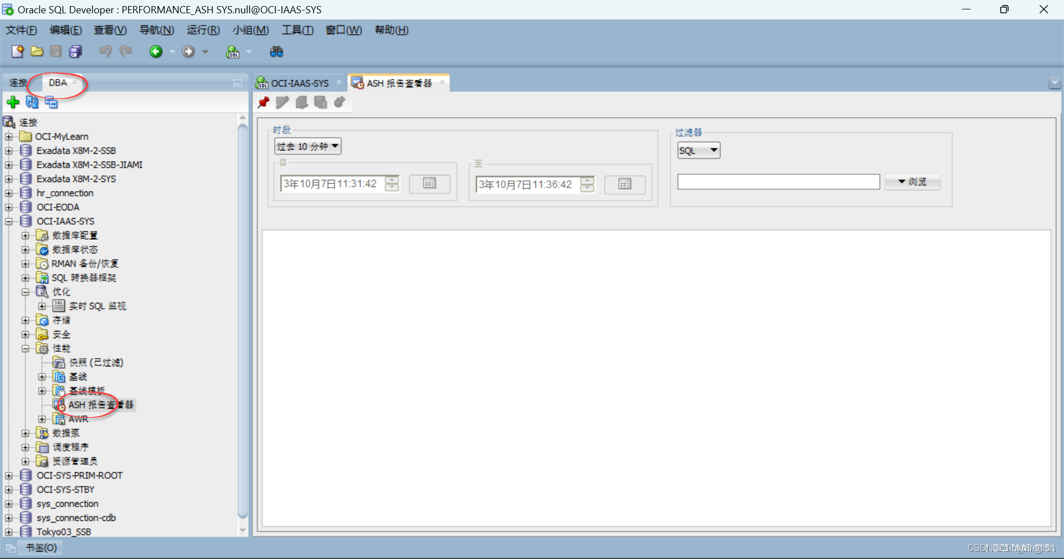Increment or decrement start time spinner
This screenshot has width=1064, height=559.
pyautogui.click(x=392, y=184)
